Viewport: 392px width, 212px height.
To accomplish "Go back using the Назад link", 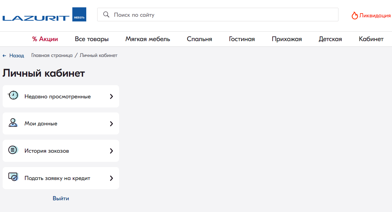I will click(x=17, y=55).
